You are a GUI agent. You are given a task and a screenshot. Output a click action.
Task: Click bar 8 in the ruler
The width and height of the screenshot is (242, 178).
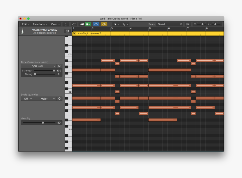(x=207, y=28)
